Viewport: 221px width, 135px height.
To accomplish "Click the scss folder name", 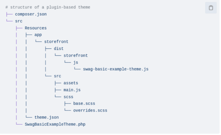I will (68, 97).
